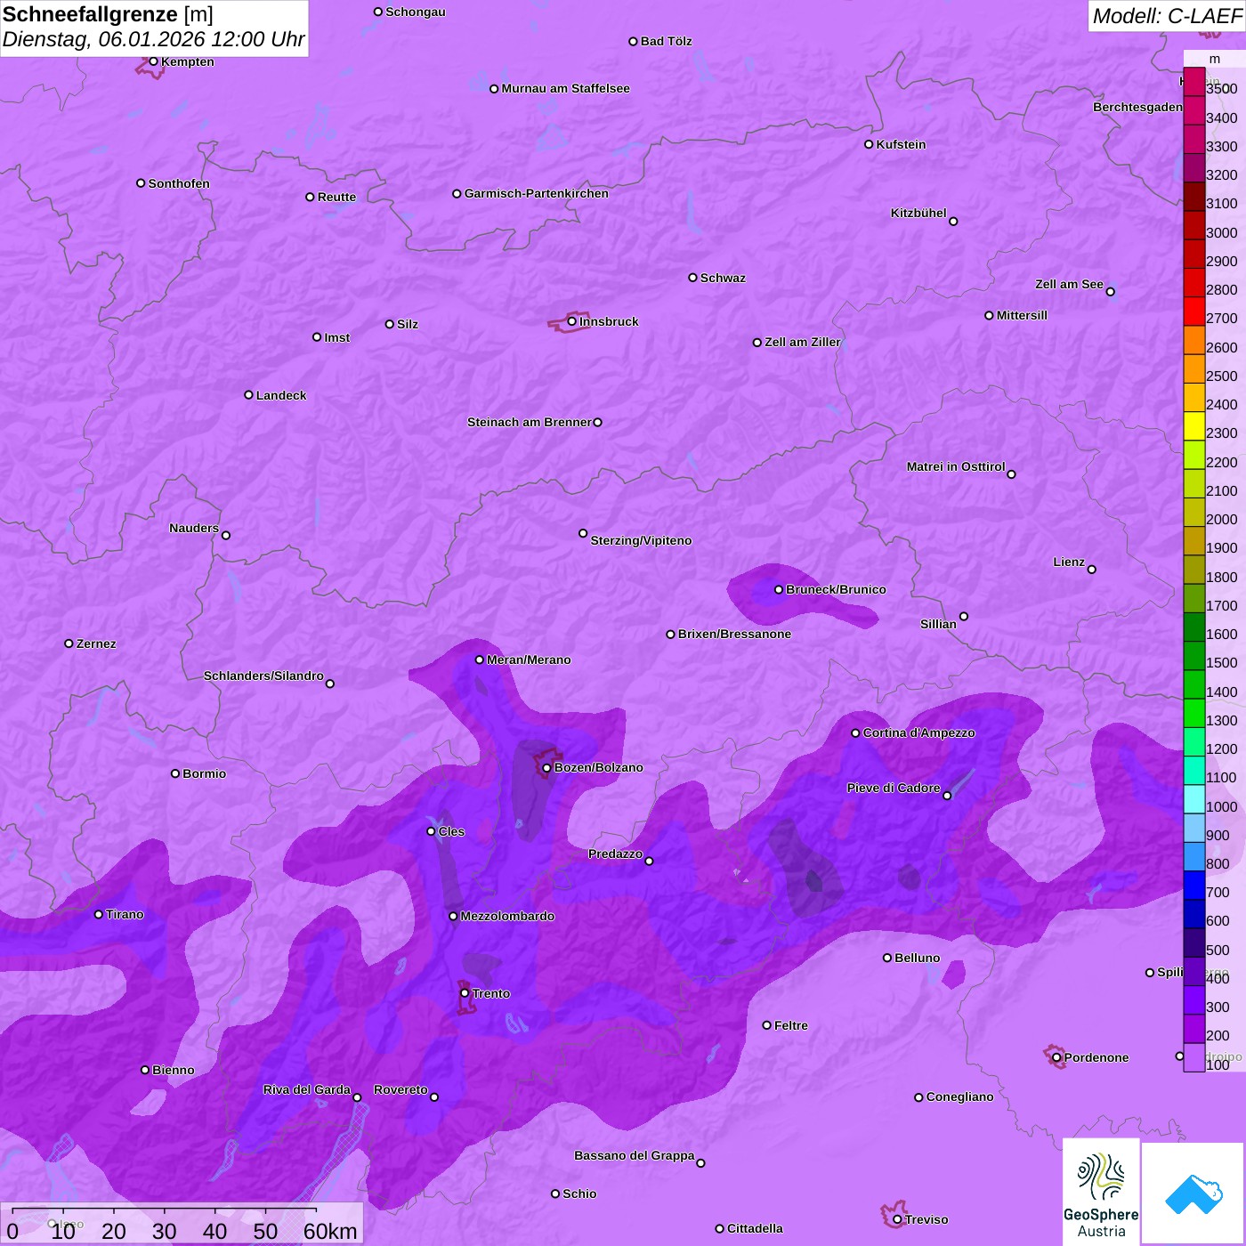Click the Feltre label
Viewport: 1246px width, 1246px height.
pyautogui.click(x=791, y=1025)
